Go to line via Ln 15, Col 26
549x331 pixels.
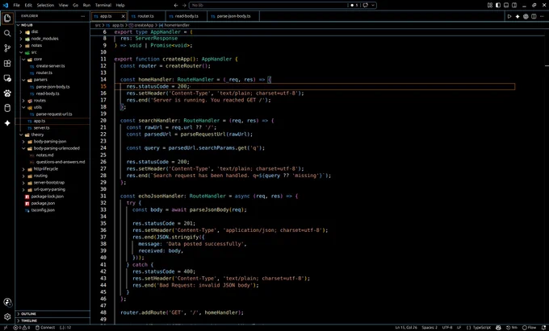click(406, 328)
